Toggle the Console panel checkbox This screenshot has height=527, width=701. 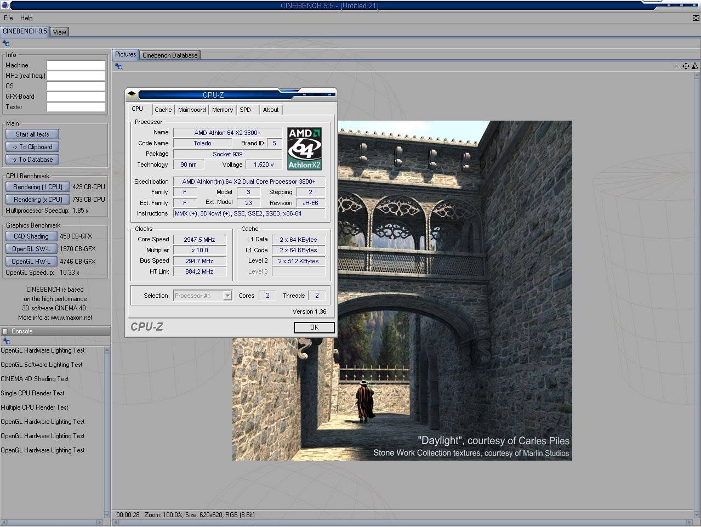pyautogui.click(x=5, y=331)
